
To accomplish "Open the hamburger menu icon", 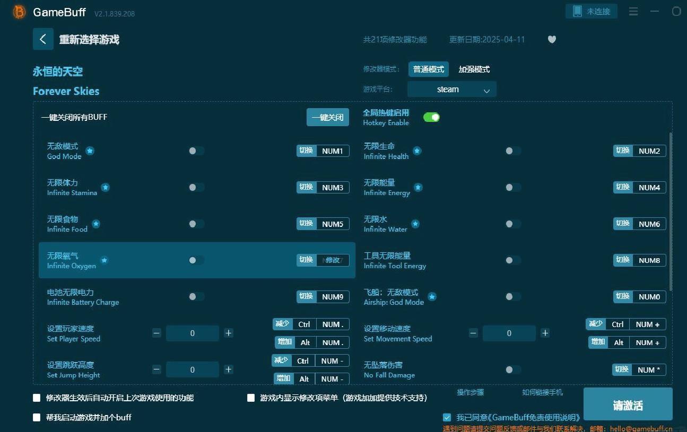I will pos(633,11).
